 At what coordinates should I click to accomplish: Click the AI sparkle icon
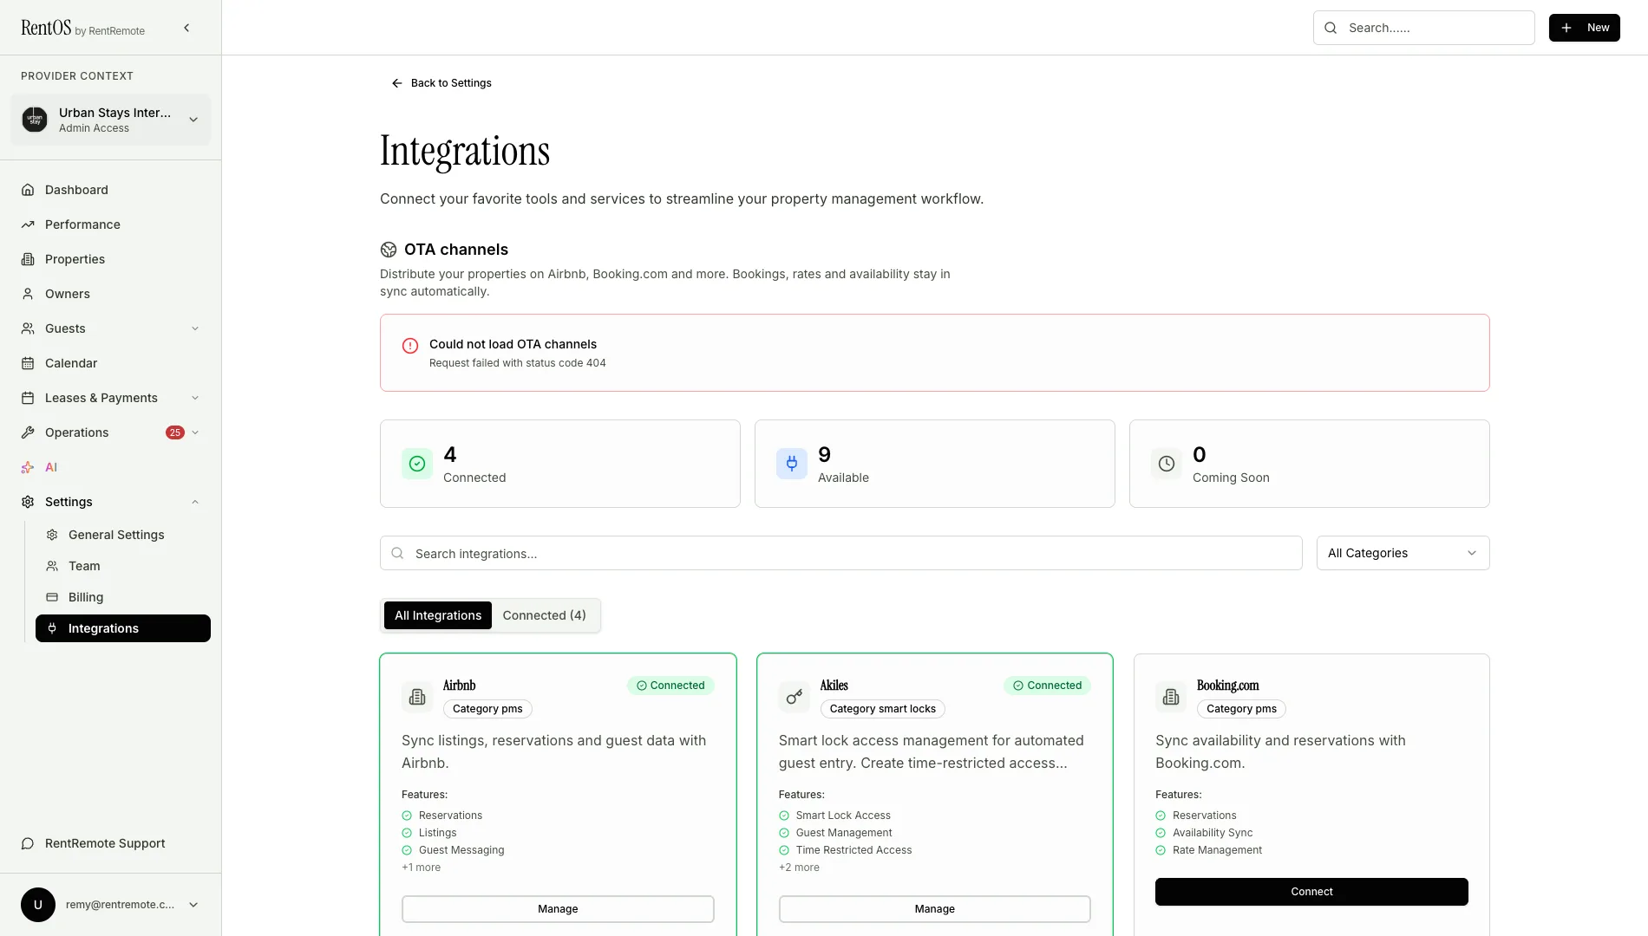[28, 467]
